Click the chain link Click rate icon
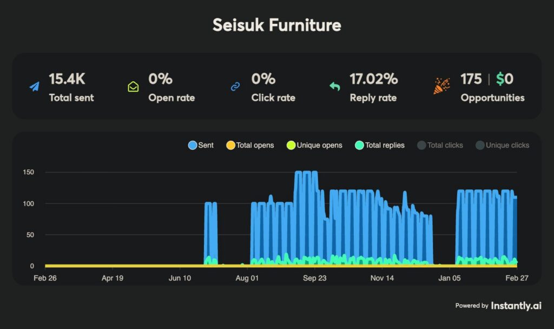The width and height of the screenshot is (554, 329). 235,87
